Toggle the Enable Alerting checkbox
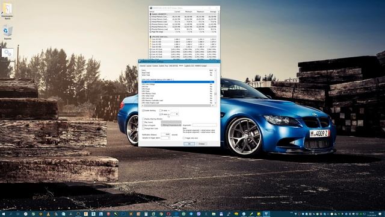 pos(143,111)
